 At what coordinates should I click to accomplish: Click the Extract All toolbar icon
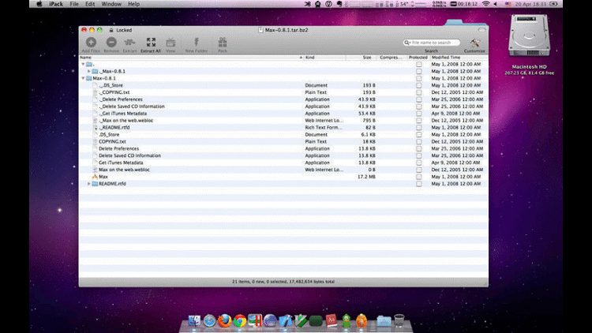151,43
